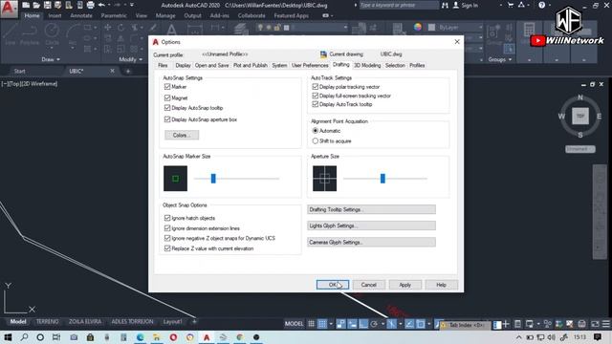Toggle Replace Z value with current elevation

tap(167, 248)
